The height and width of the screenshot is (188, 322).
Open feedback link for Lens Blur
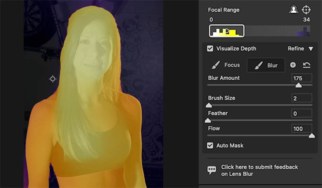260,170
